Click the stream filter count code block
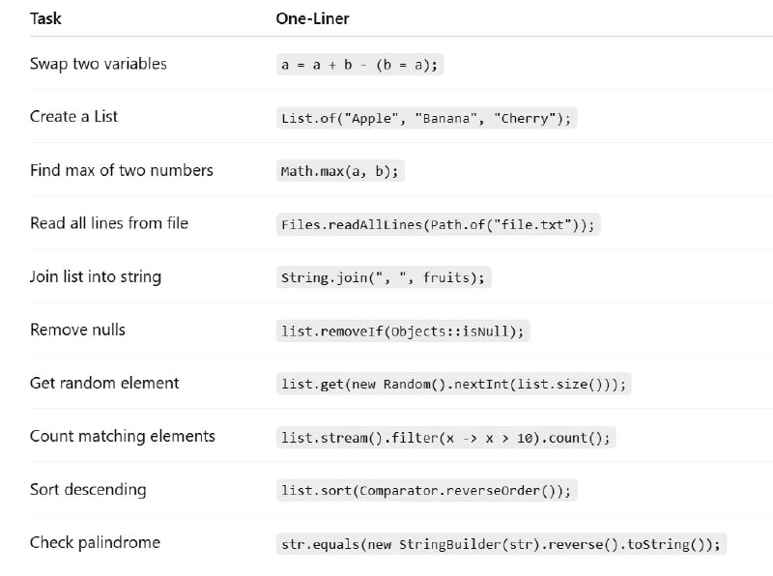Image resolution: width=773 pixels, height=576 pixels. (x=445, y=438)
